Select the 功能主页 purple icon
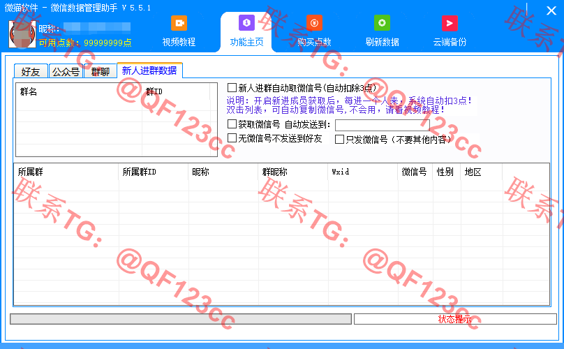564x349 pixels. 246,23
